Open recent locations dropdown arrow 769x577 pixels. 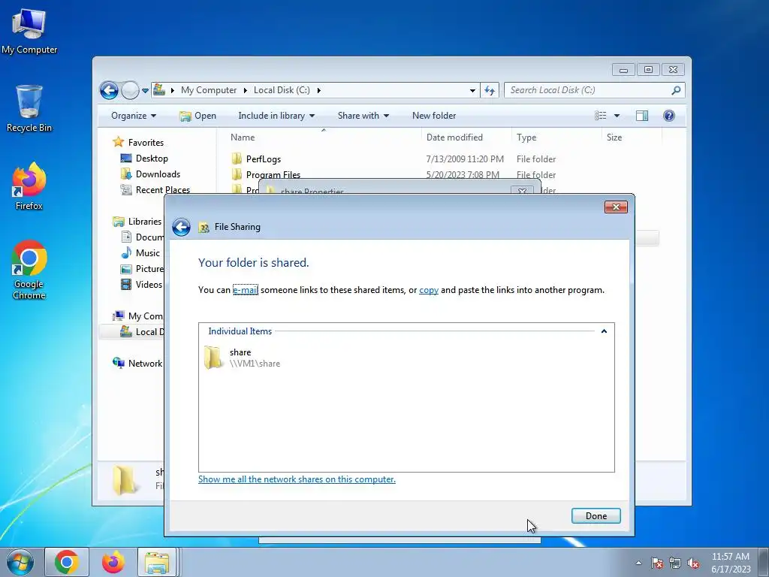[145, 91]
